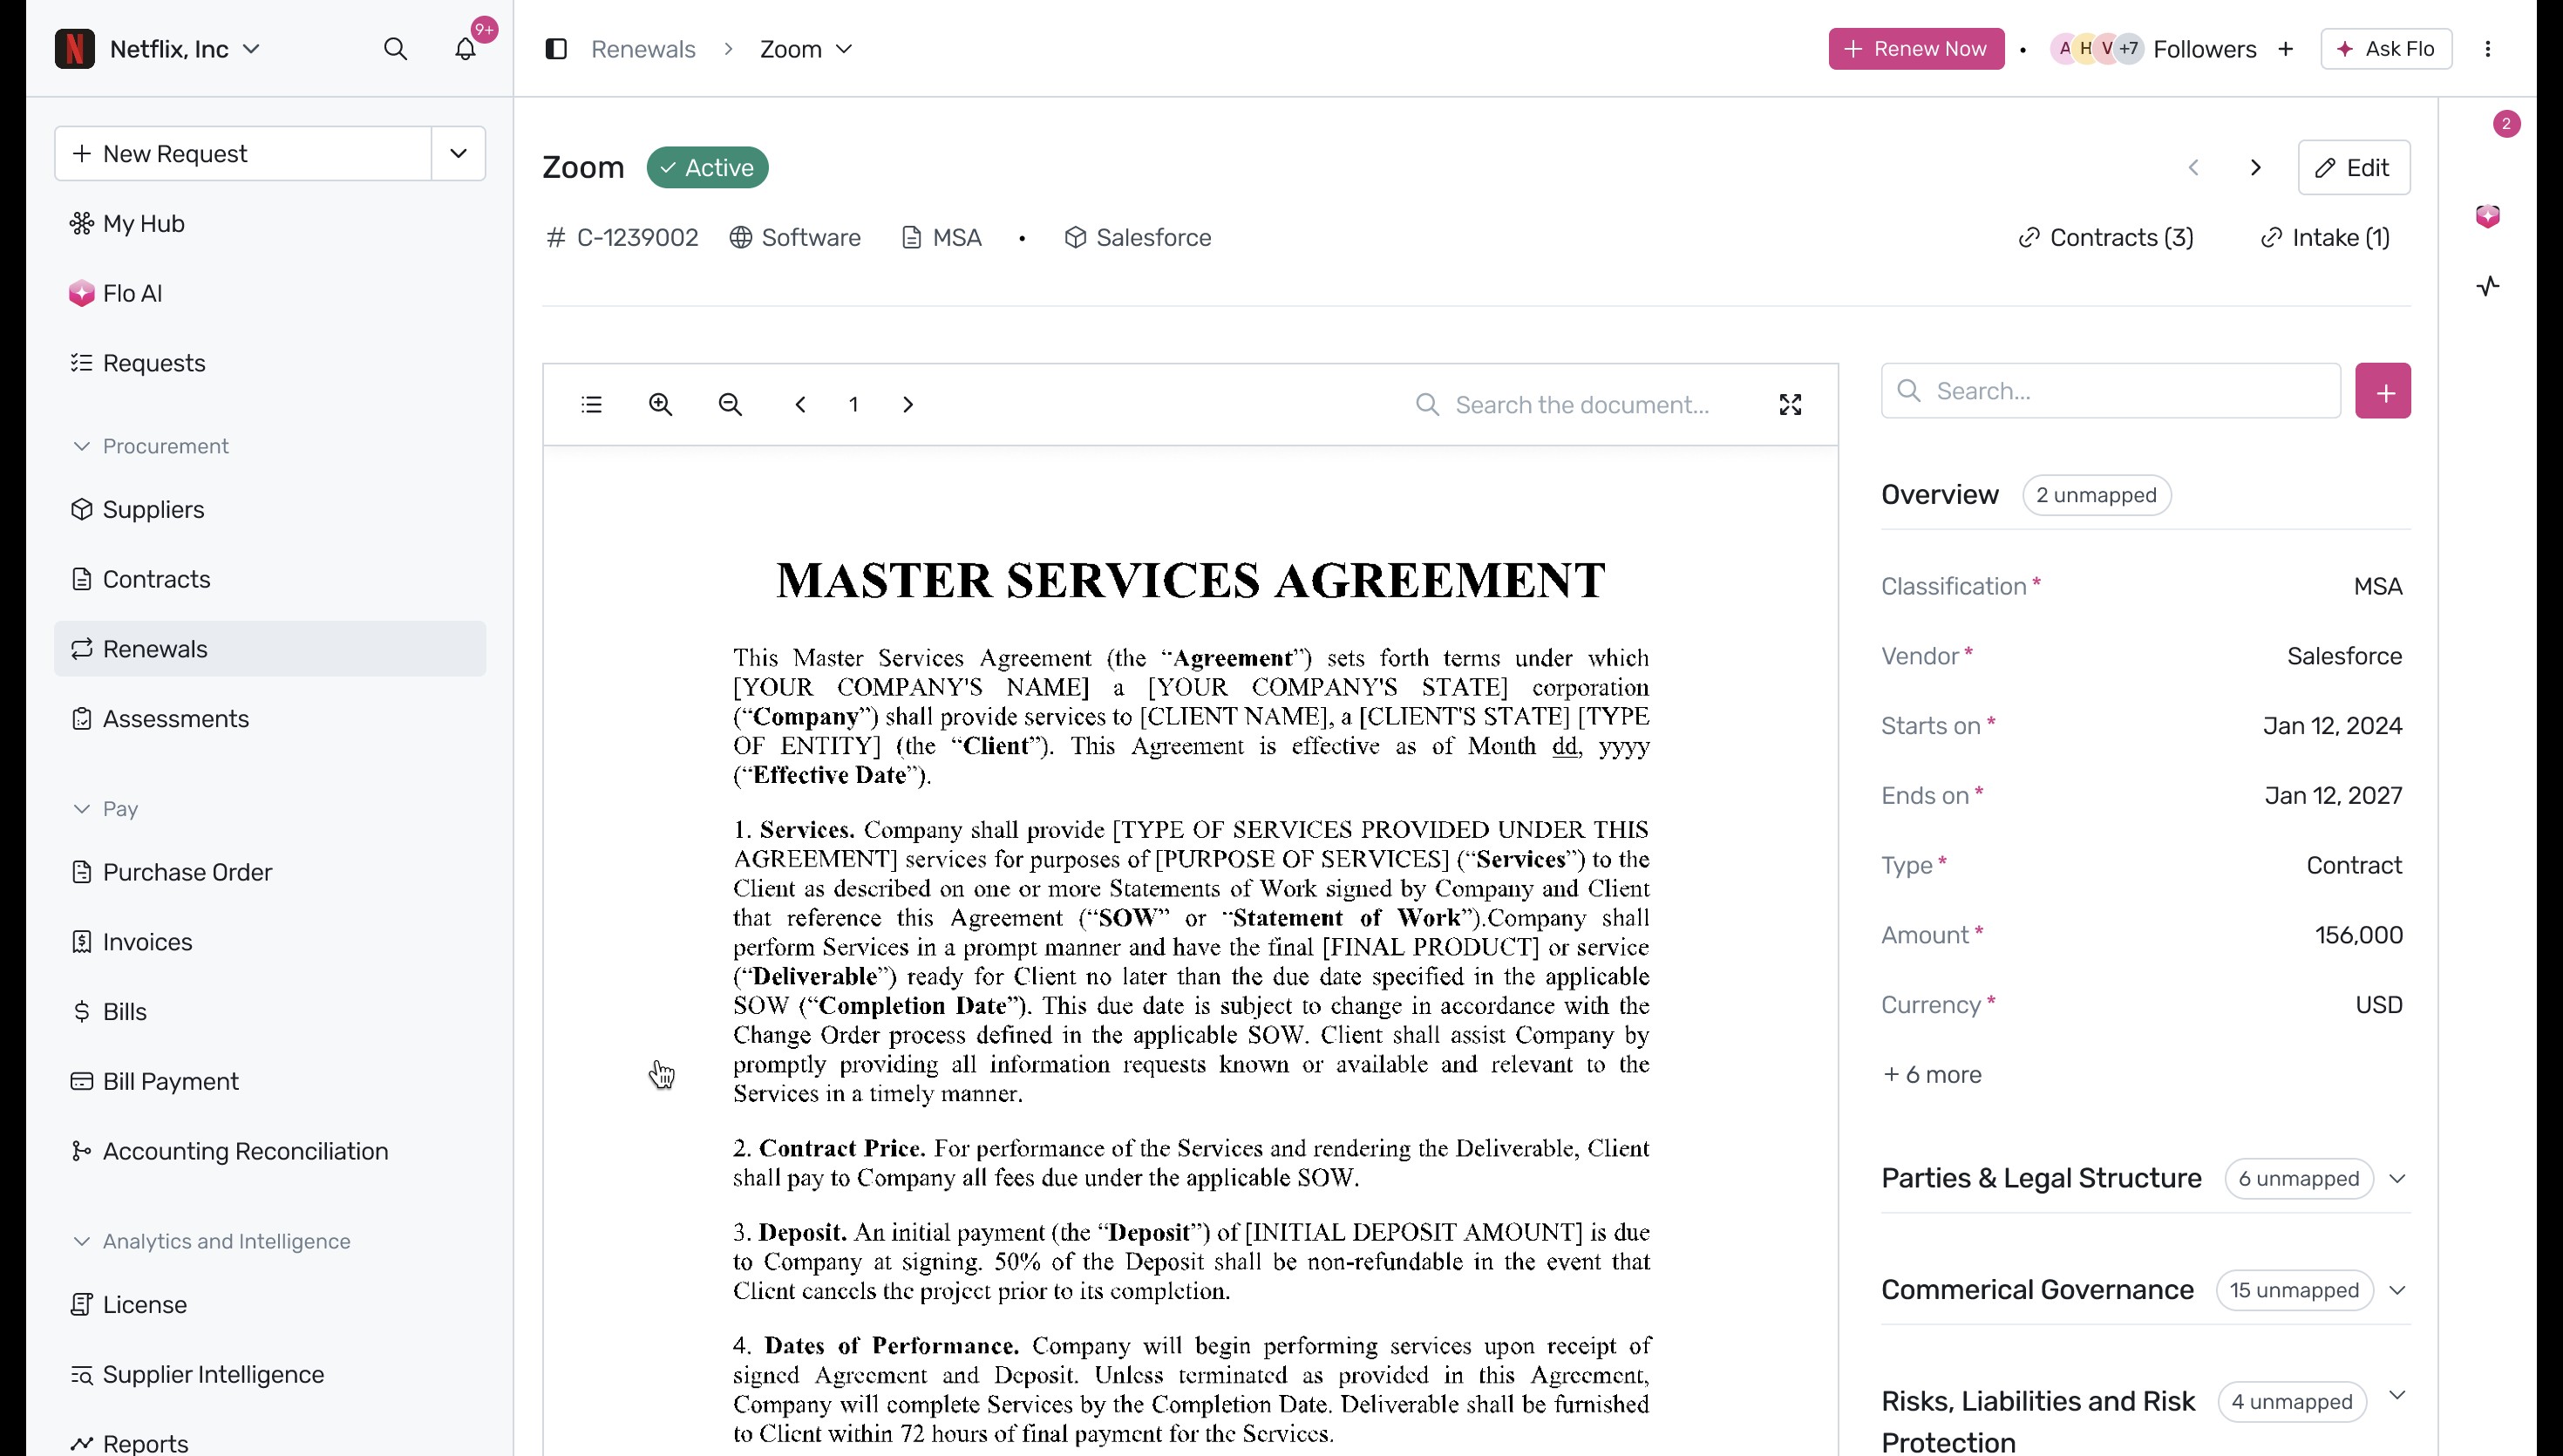The image size is (2563, 1456).
Task: Click the page number 1 field
Action: click(853, 404)
